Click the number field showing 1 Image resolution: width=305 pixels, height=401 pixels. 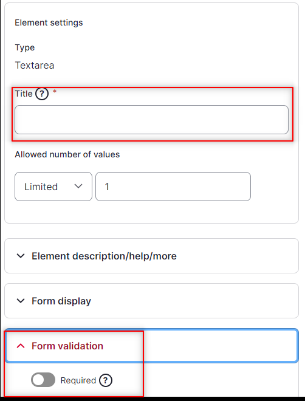tap(173, 187)
